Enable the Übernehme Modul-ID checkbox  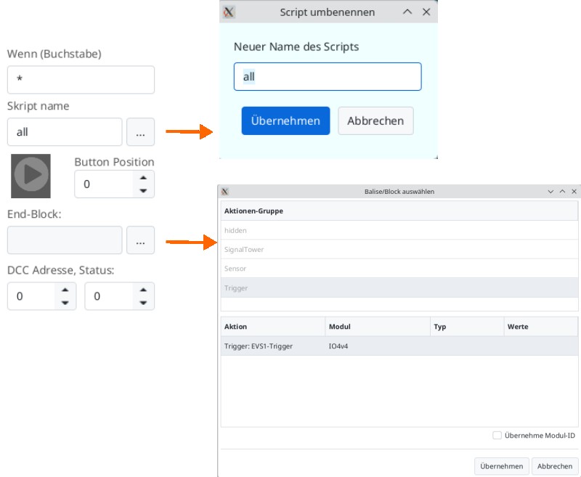pyautogui.click(x=497, y=435)
